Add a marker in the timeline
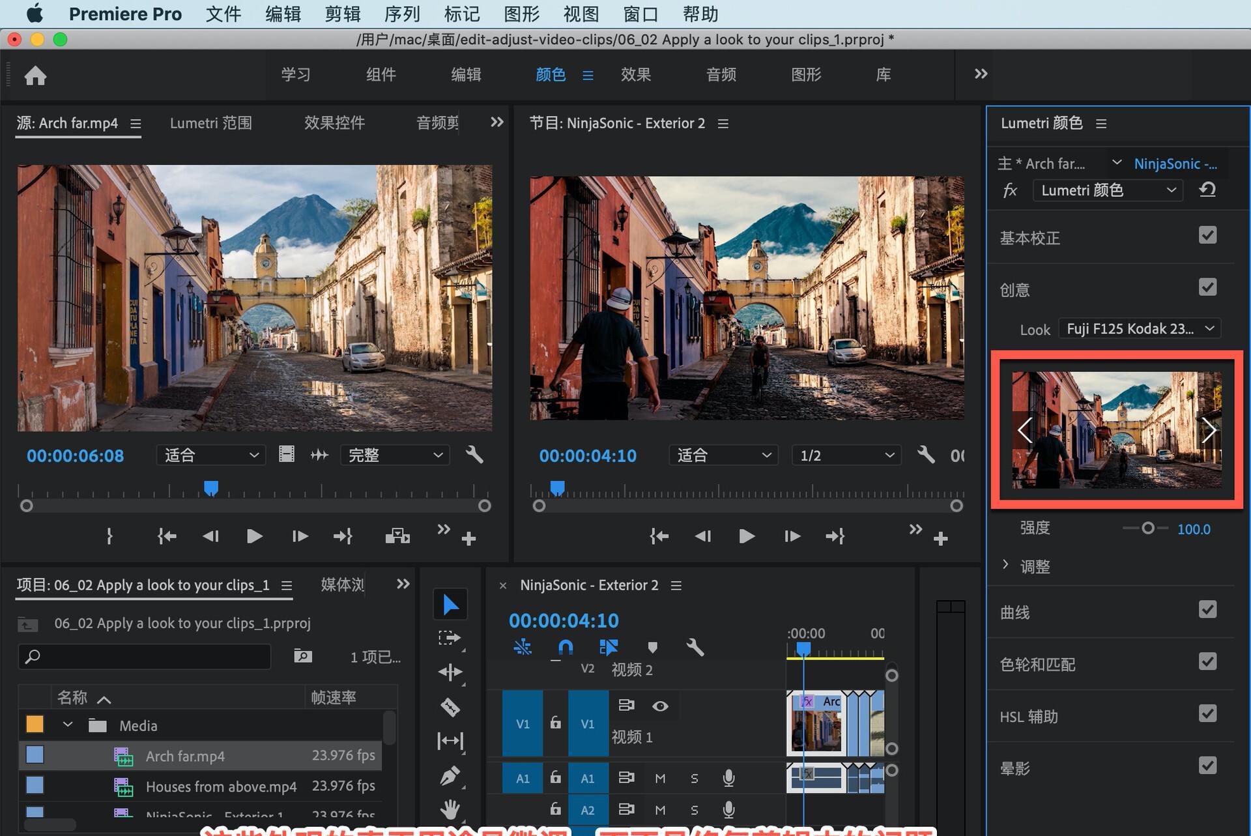 pos(652,647)
